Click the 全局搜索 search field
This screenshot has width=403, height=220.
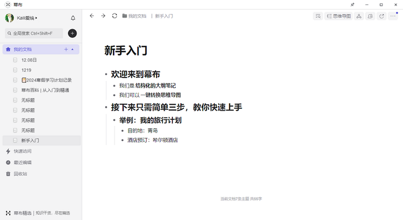(x=34, y=33)
